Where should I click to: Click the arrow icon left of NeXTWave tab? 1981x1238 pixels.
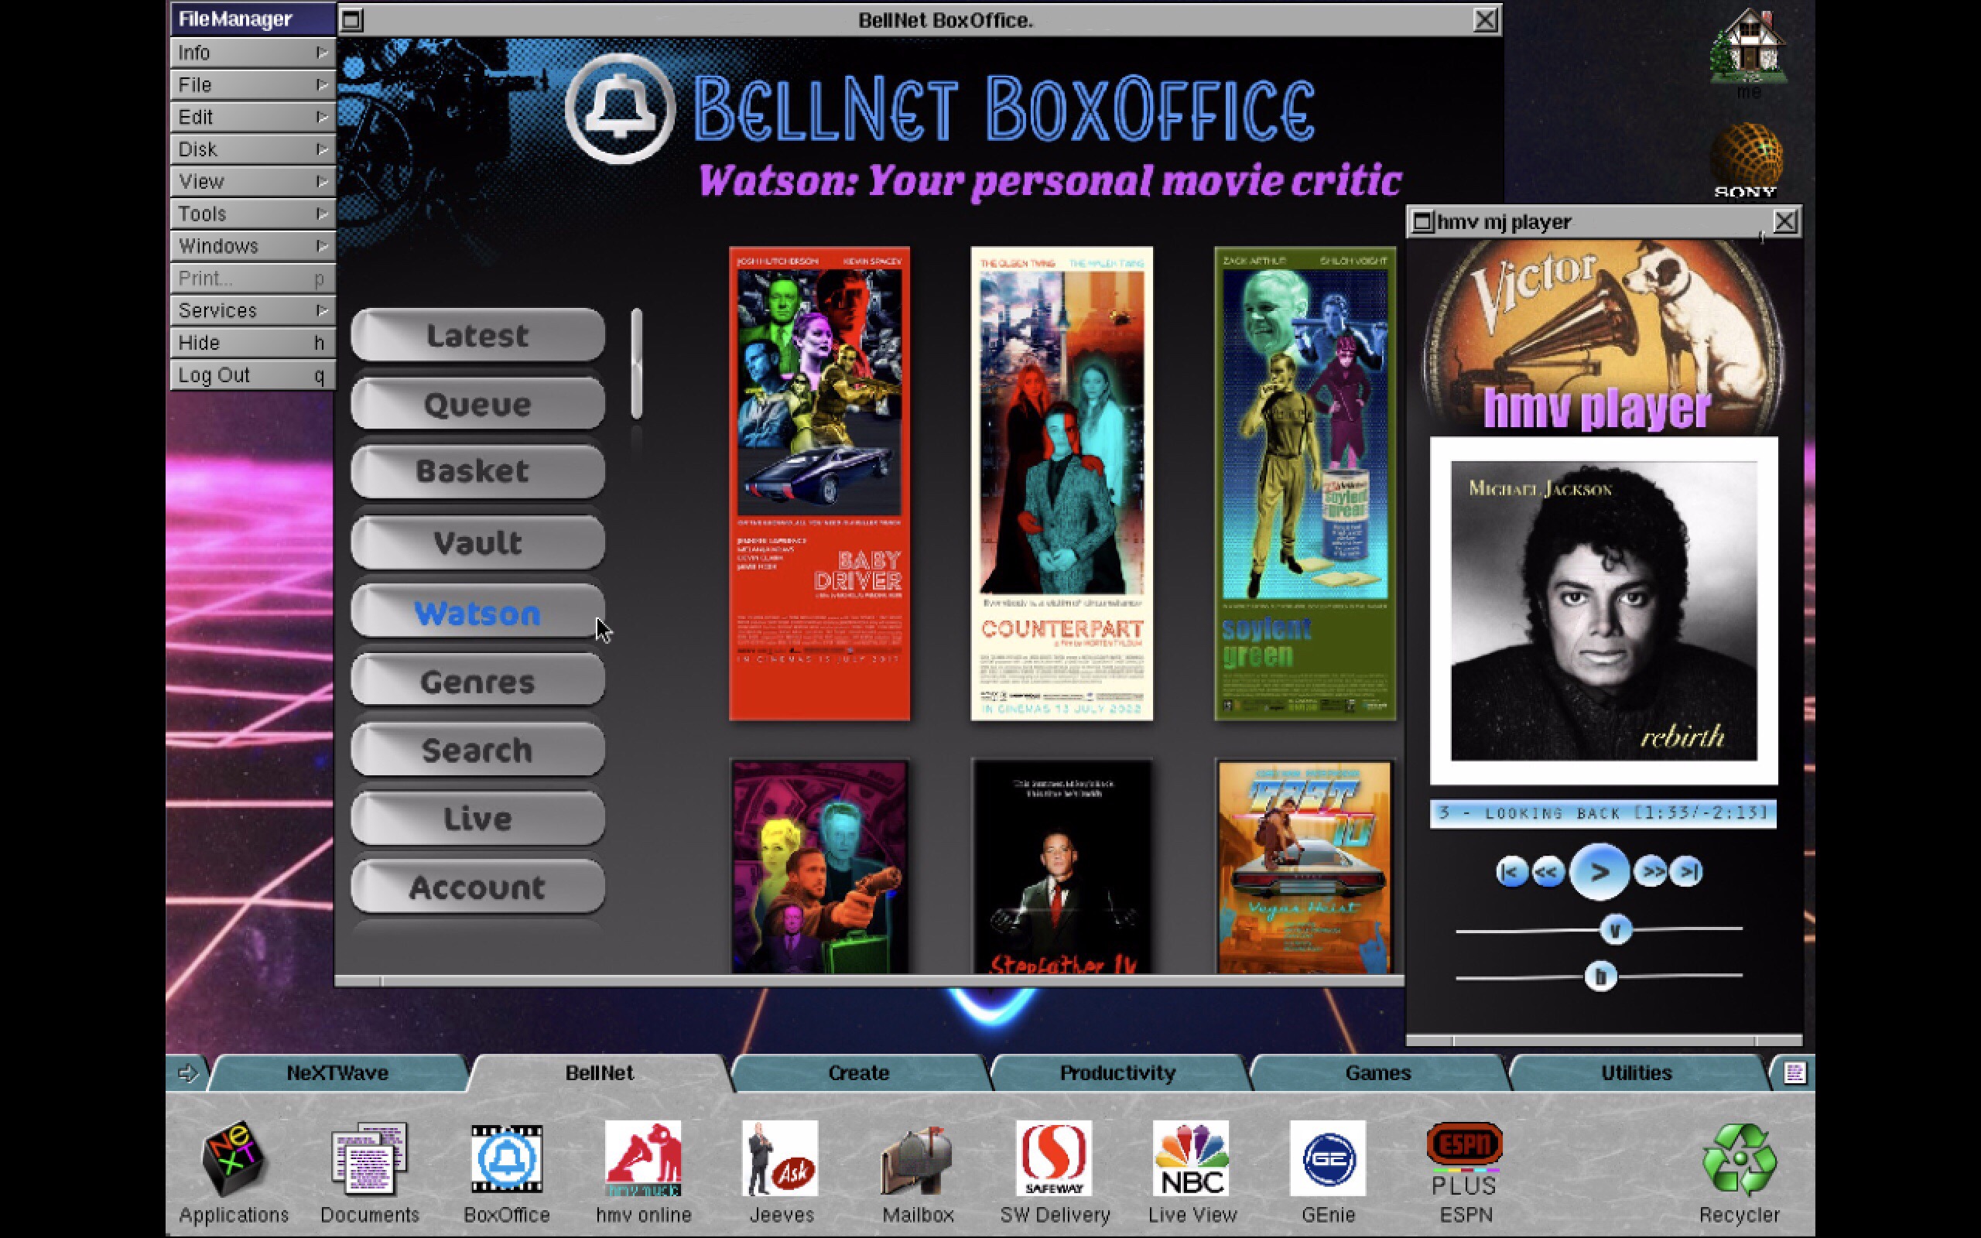pos(187,1072)
